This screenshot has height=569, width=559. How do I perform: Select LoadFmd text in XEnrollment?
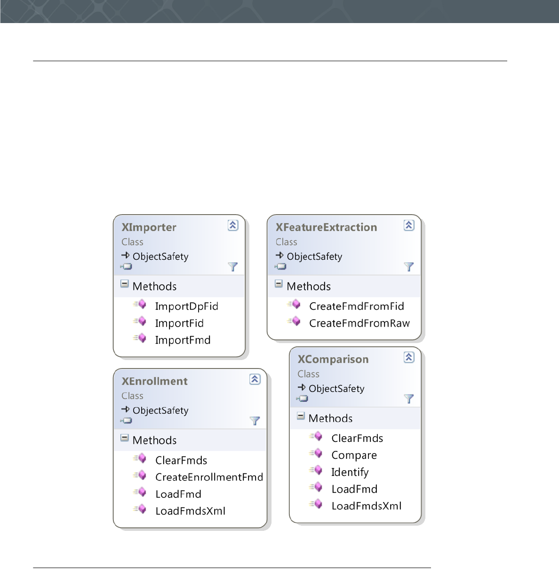click(x=178, y=494)
